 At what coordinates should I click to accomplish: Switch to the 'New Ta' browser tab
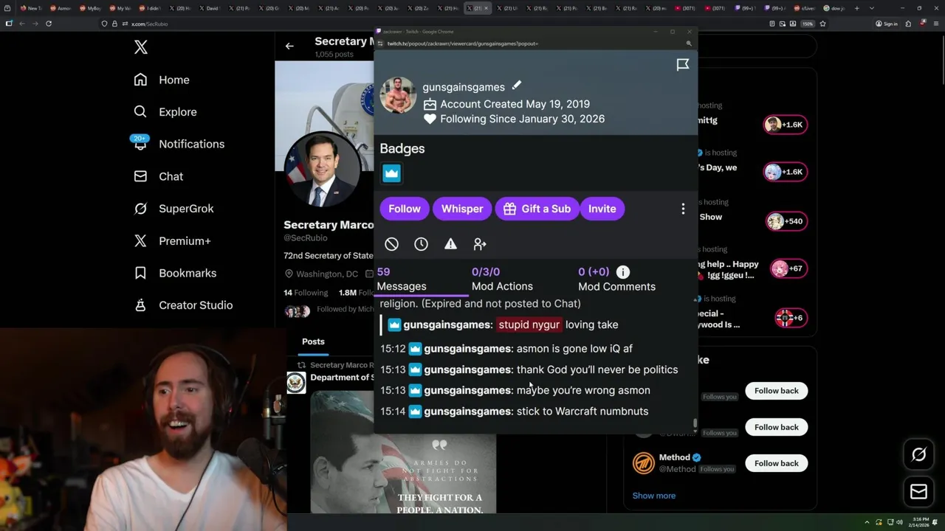[x=31, y=8]
